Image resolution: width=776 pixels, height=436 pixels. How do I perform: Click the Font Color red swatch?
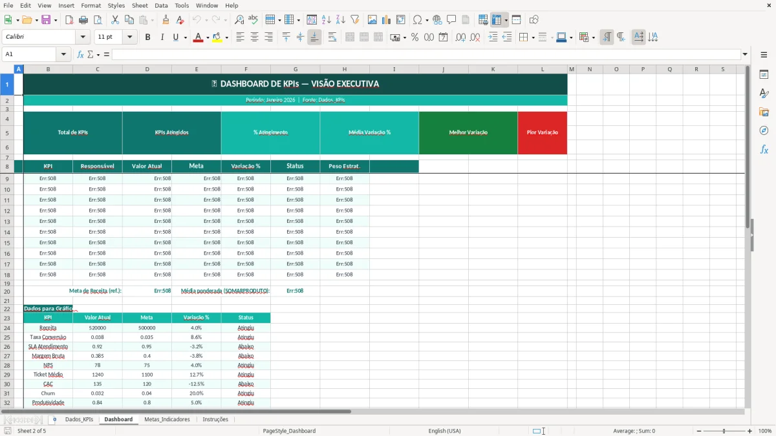[197, 37]
